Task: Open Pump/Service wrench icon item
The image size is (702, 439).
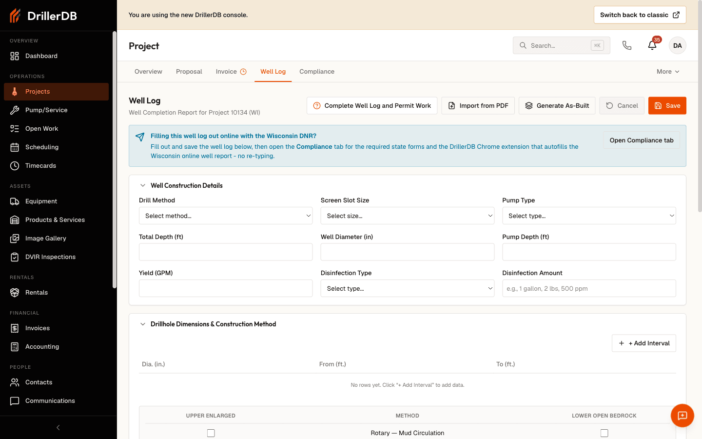Action: [x=56, y=110]
